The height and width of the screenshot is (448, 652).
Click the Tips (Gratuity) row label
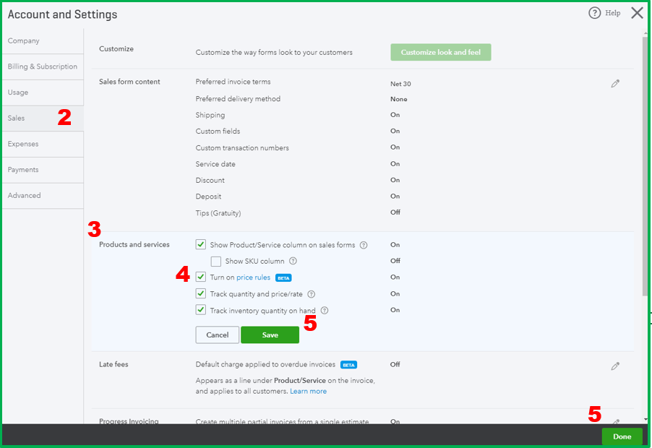pos(218,213)
